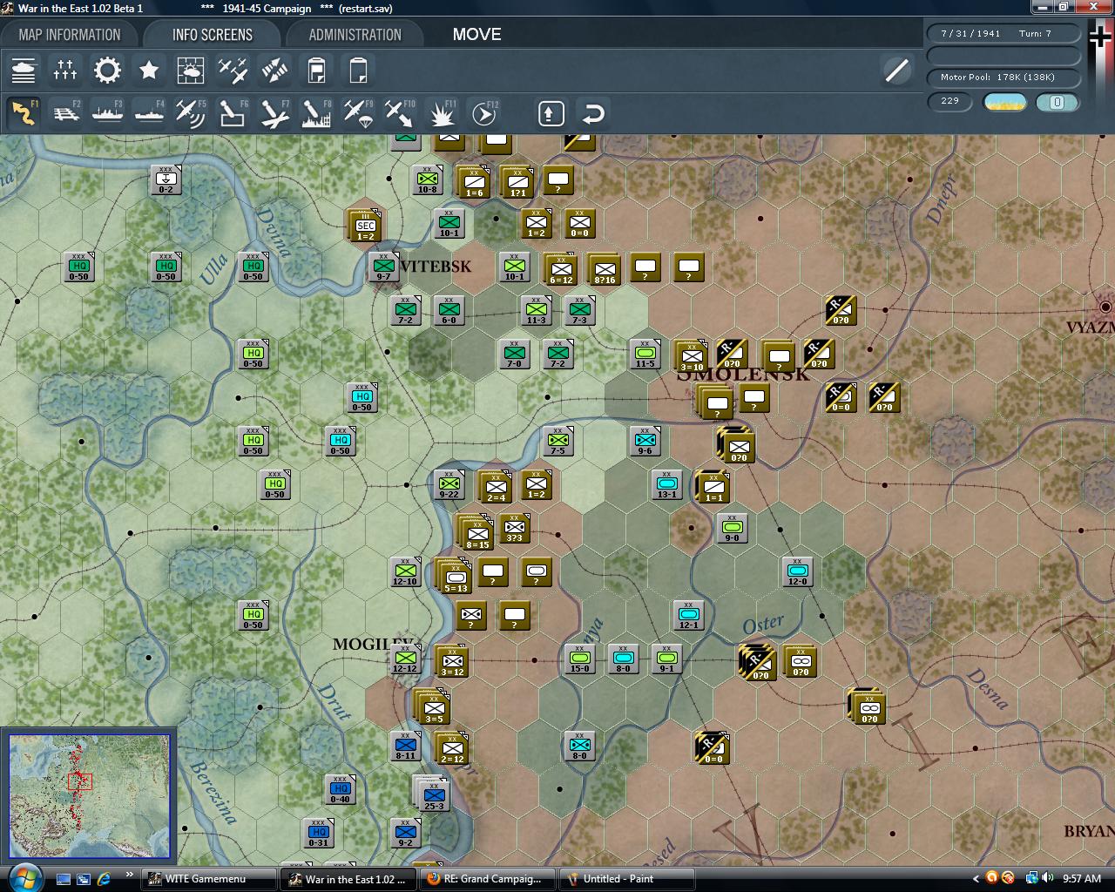Viewport: 1115px width, 892px height.
Task: Show the weather map icon
Action: tap(191, 70)
